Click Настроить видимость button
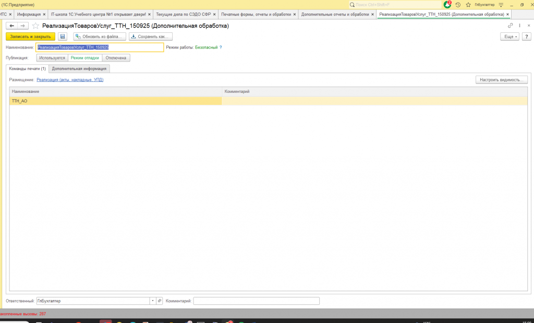Image resolution: width=534 pixels, height=323 pixels. [501, 80]
